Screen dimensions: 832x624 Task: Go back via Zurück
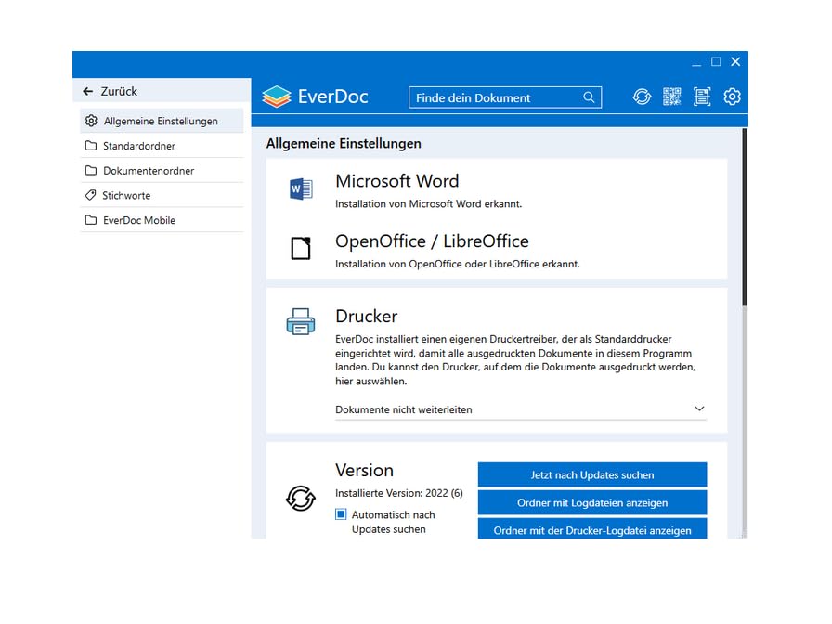pyautogui.click(x=162, y=91)
